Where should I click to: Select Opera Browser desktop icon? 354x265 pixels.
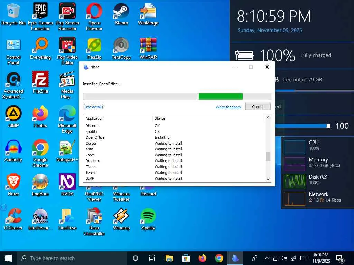[94, 17]
